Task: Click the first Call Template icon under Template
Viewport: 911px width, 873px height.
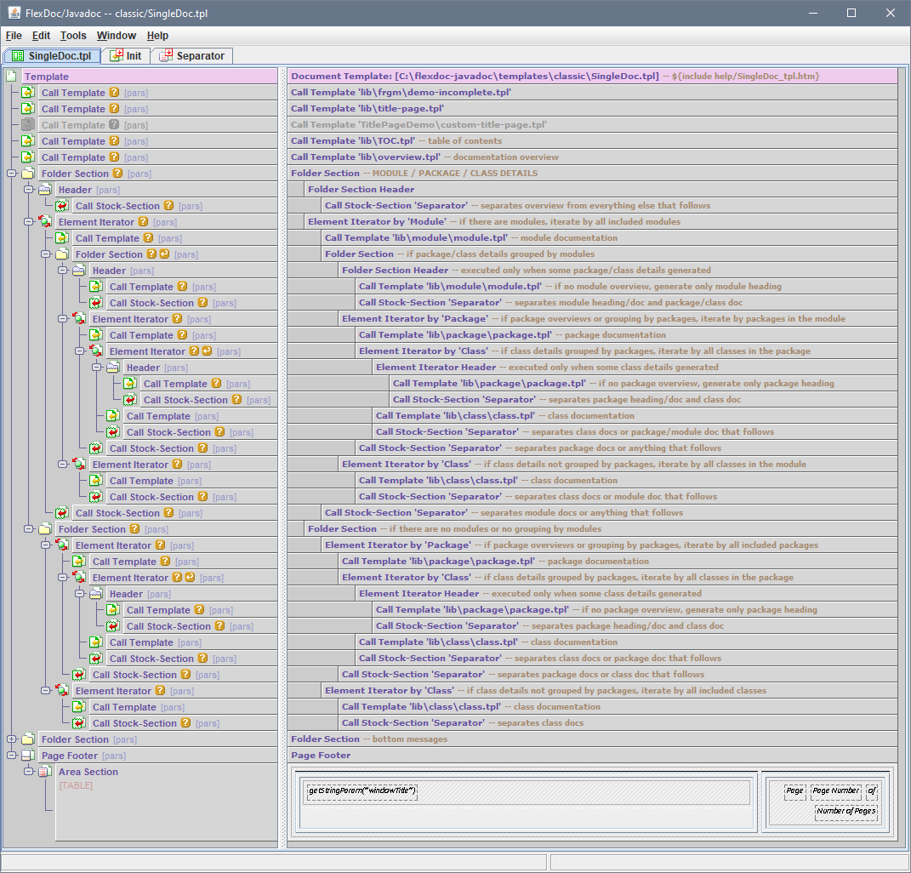Action: tap(27, 93)
